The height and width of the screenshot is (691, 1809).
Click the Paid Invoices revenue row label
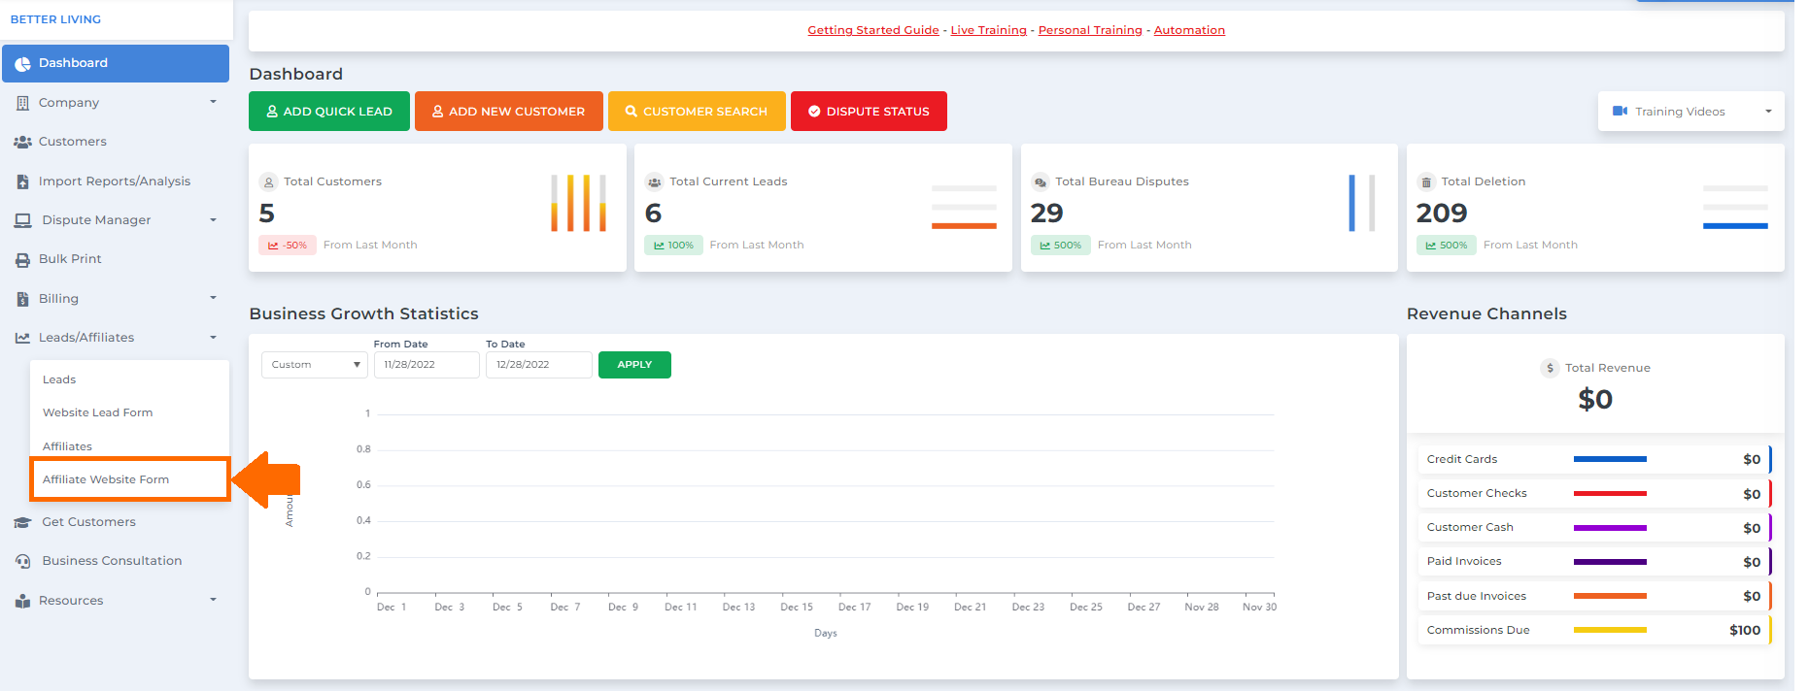[x=1464, y=561]
